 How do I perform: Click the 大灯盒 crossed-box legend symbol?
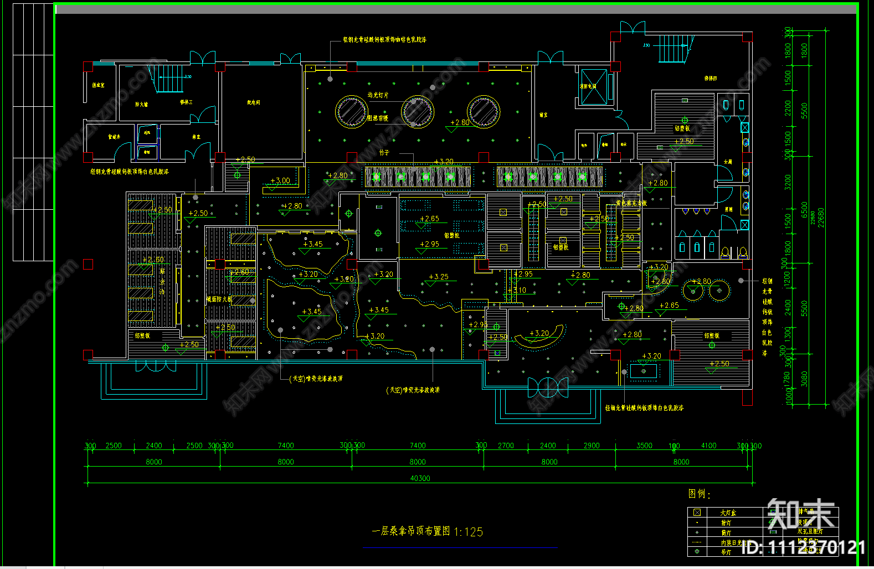(697, 513)
